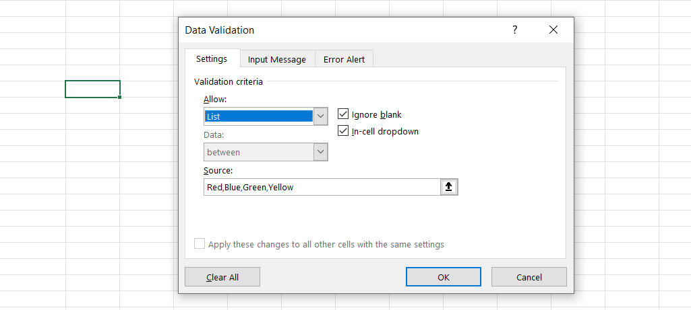
Task: Click the Cancel button
Action: tap(529, 277)
